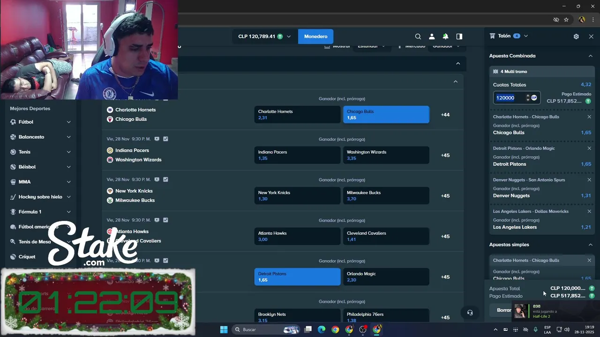This screenshot has width=600, height=337.
Task: Open +45 markets for Hawks vs Cavaliers
Action: [x=445, y=236]
